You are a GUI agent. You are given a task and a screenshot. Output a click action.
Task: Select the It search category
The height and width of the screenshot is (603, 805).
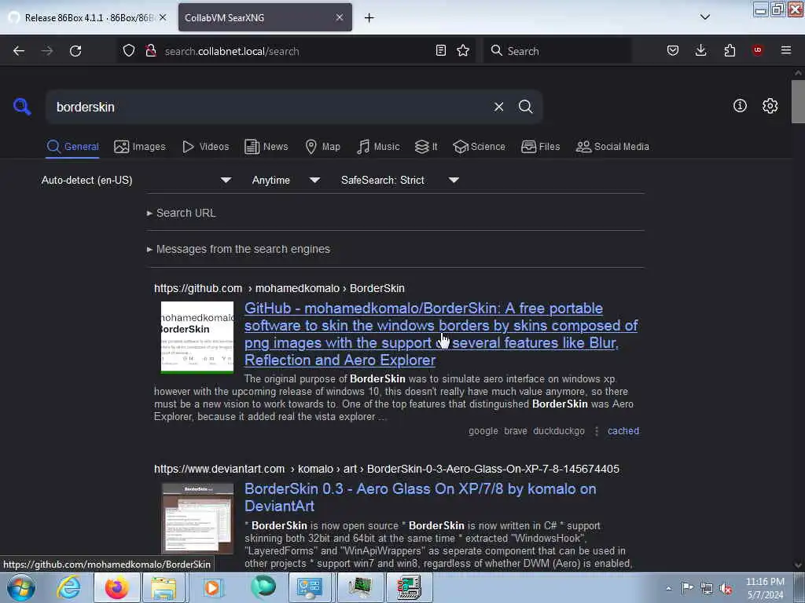pyautogui.click(x=426, y=147)
